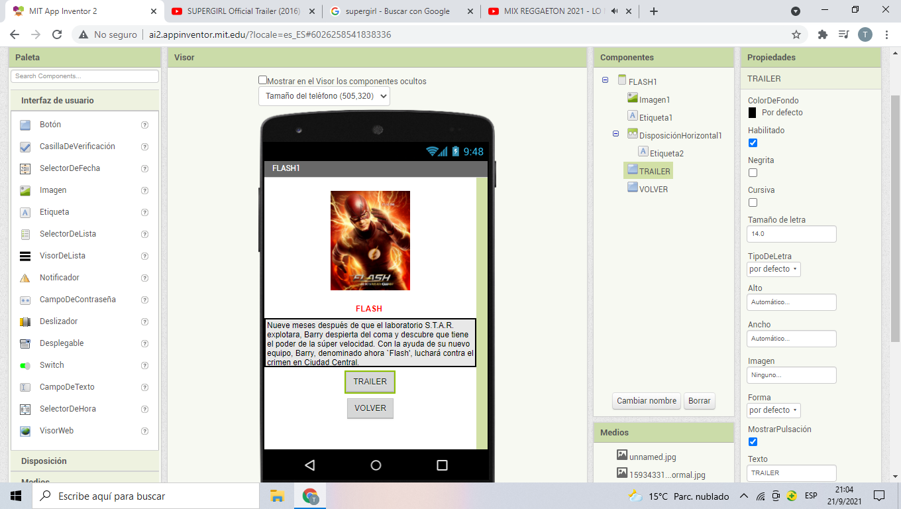Click the CasillaDeVerificación checkbox icon in palette

click(25, 146)
